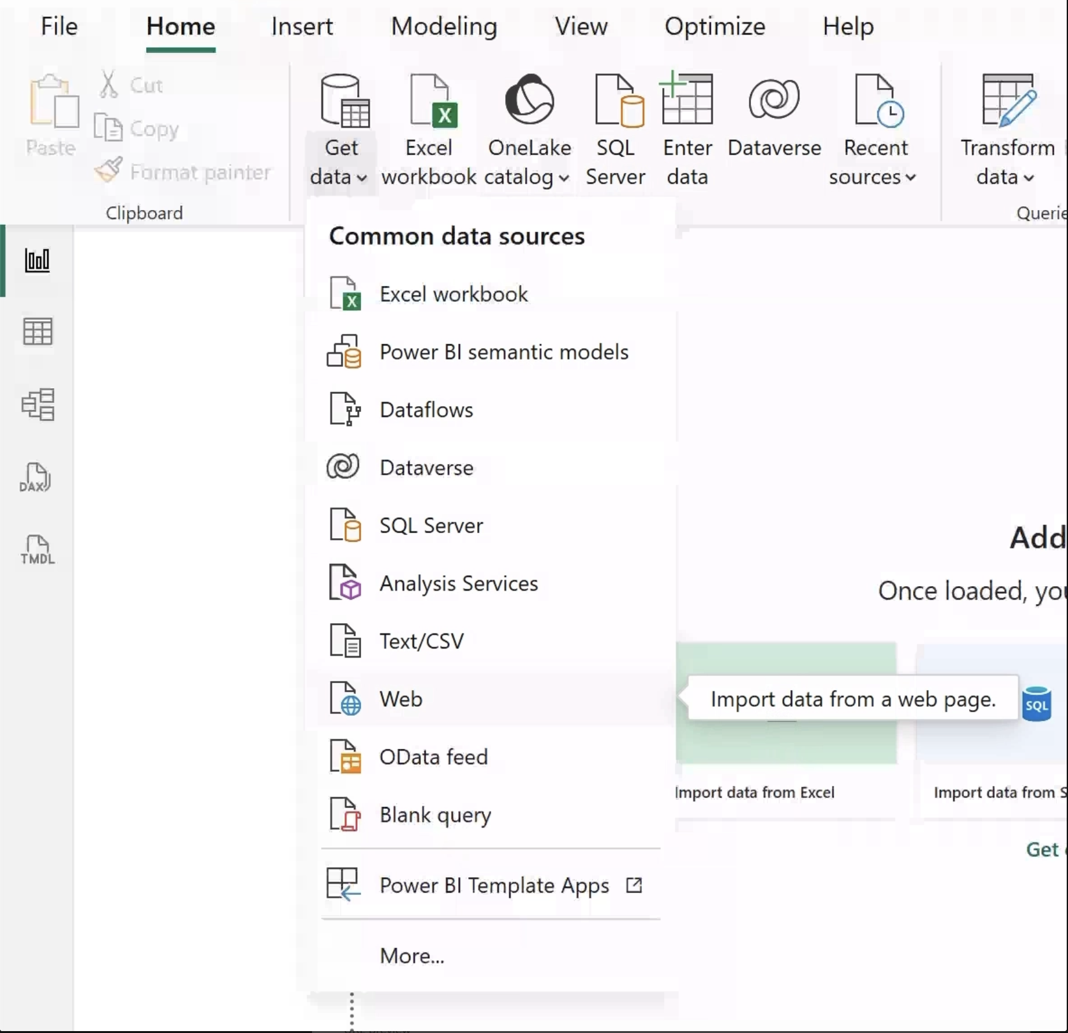Open TMDL view sidebar icon
Image resolution: width=1068 pixels, height=1033 pixels.
pyautogui.click(x=38, y=550)
